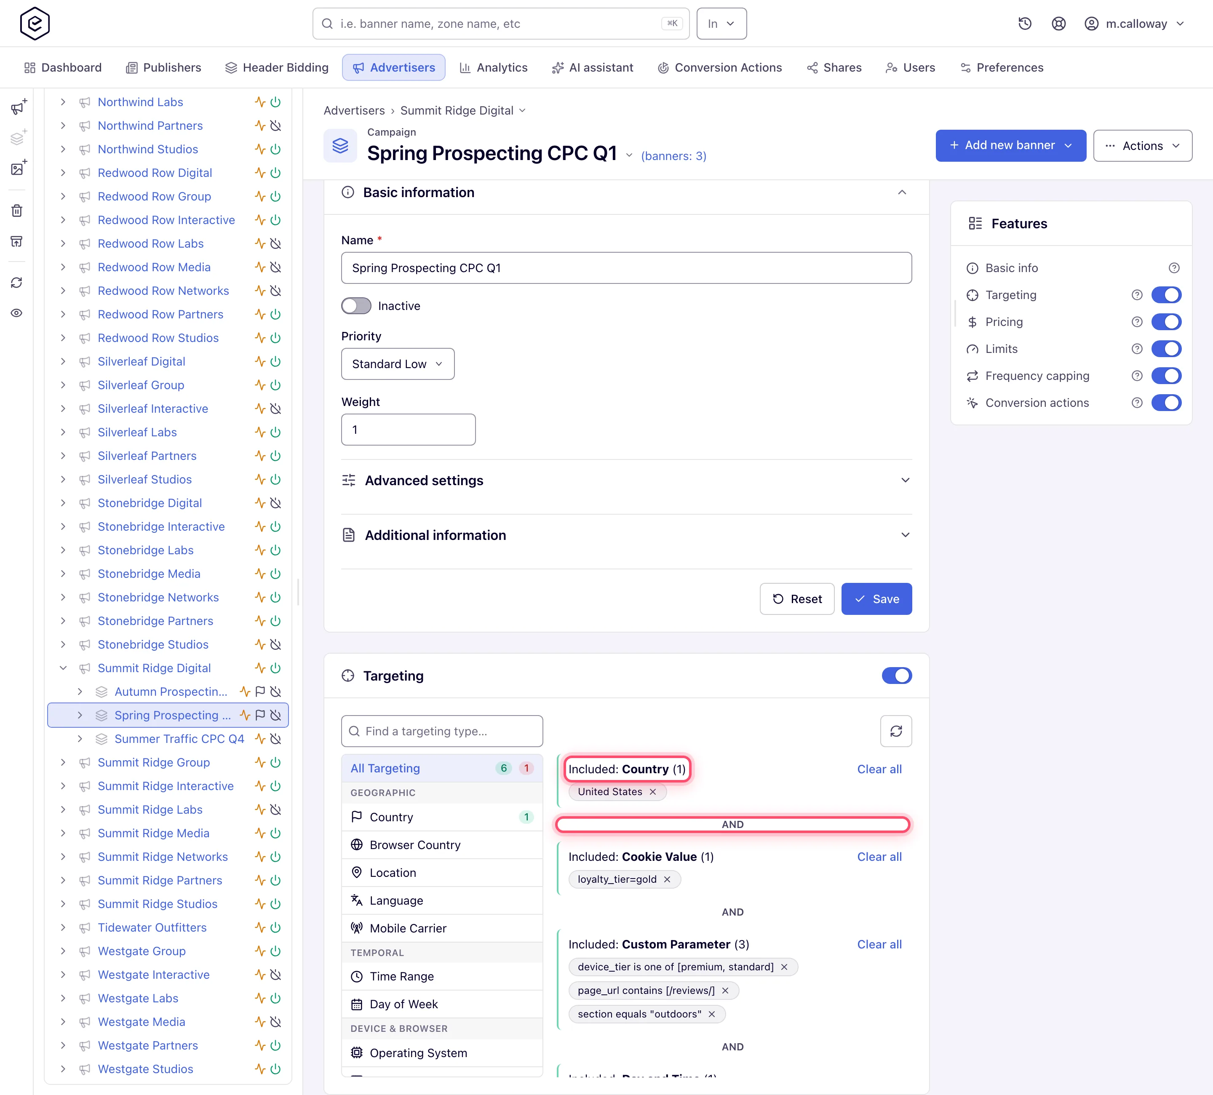
Task: Expand Advanced settings section
Action: click(626, 480)
